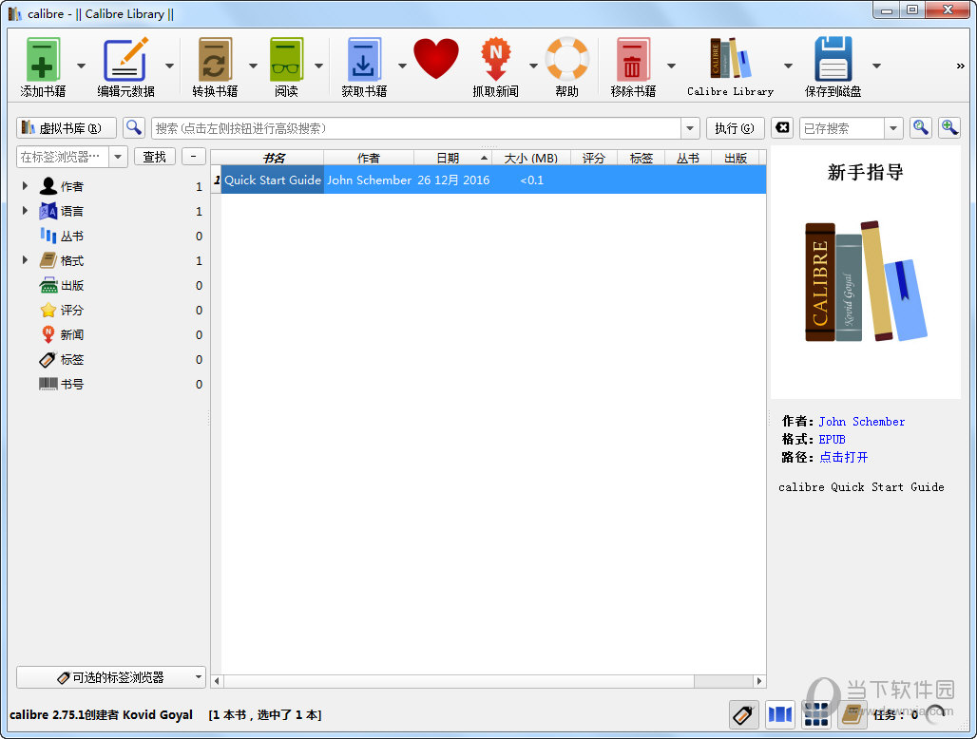The height and width of the screenshot is (739, 977).
Task: Open the dropdown arrow next to 保存到磁盘
Action: pos(876,66)
